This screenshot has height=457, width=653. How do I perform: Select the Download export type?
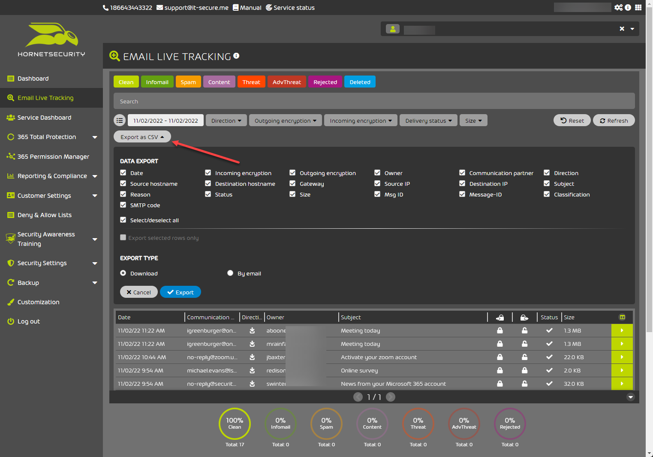click(123, 273)
